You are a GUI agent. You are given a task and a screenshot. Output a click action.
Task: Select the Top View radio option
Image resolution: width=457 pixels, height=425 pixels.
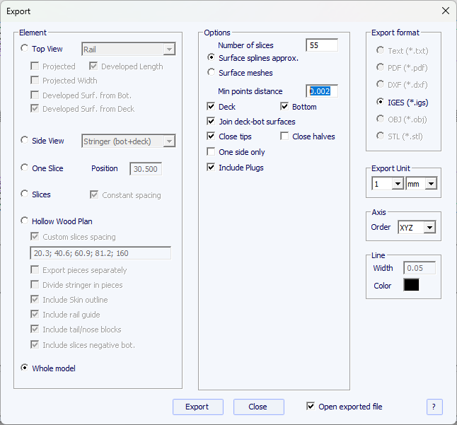[25, 49]
